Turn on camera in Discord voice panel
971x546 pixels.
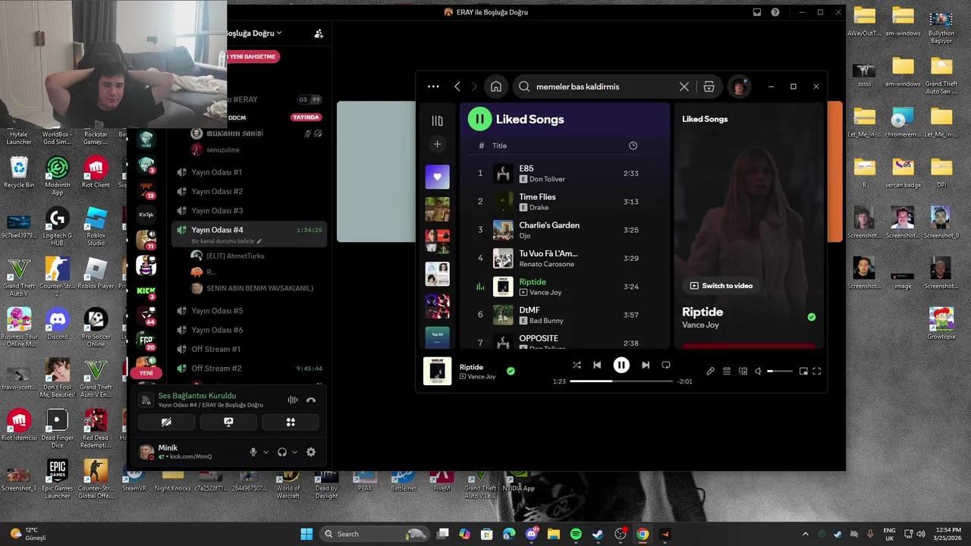click(166, 422)
